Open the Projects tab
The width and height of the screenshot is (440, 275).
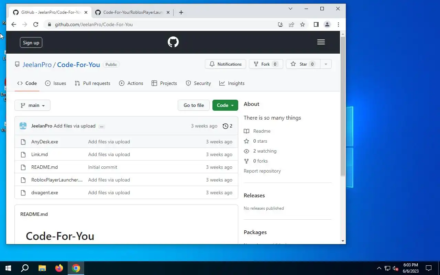(x=164, y=83)
